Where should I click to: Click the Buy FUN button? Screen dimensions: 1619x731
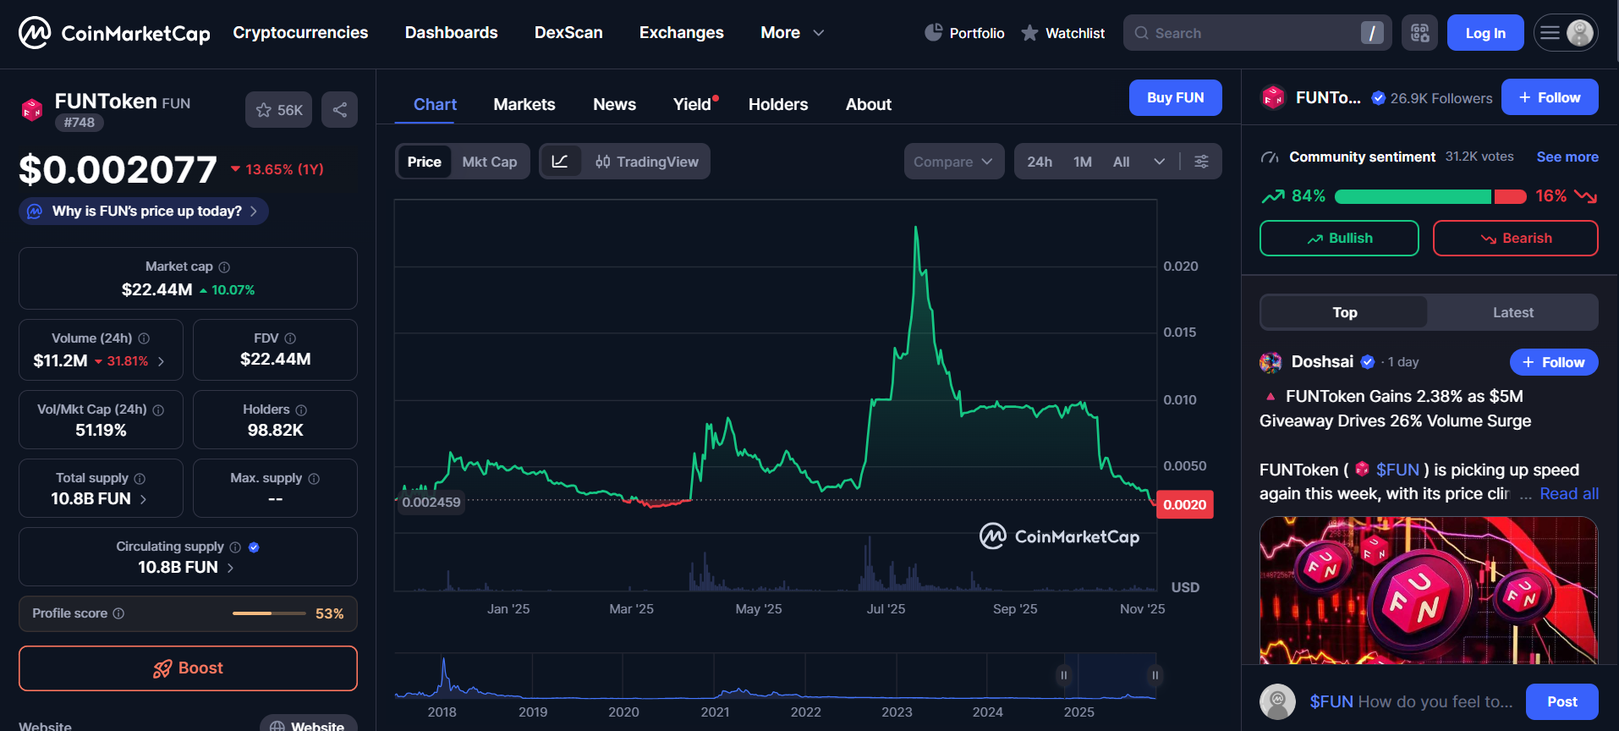[x=1175, y=97]
